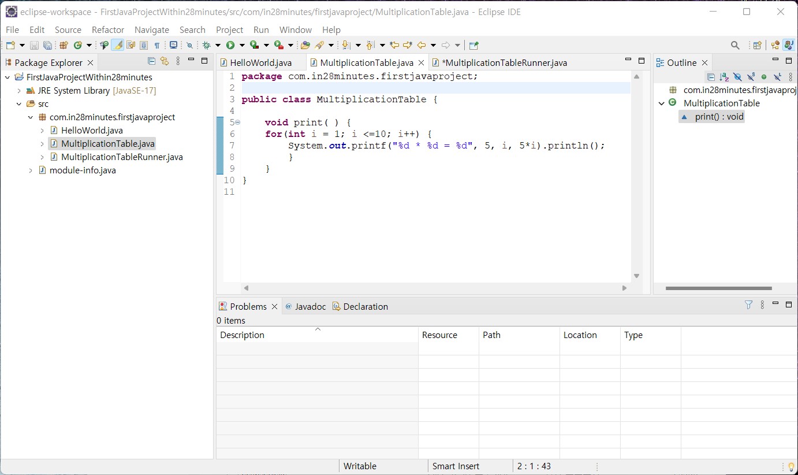Viewport: 798px width, 475px height.
Task: Collapse the src folder in Package Explorer
Action: click(19, 104)
